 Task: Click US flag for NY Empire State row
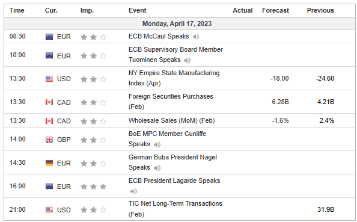tap(49, 79)
